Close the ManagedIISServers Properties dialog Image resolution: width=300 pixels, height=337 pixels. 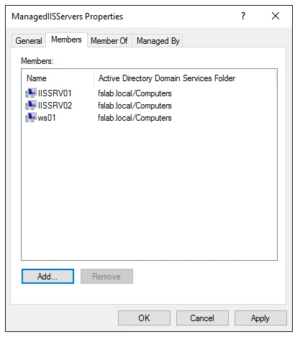point(276,17)
